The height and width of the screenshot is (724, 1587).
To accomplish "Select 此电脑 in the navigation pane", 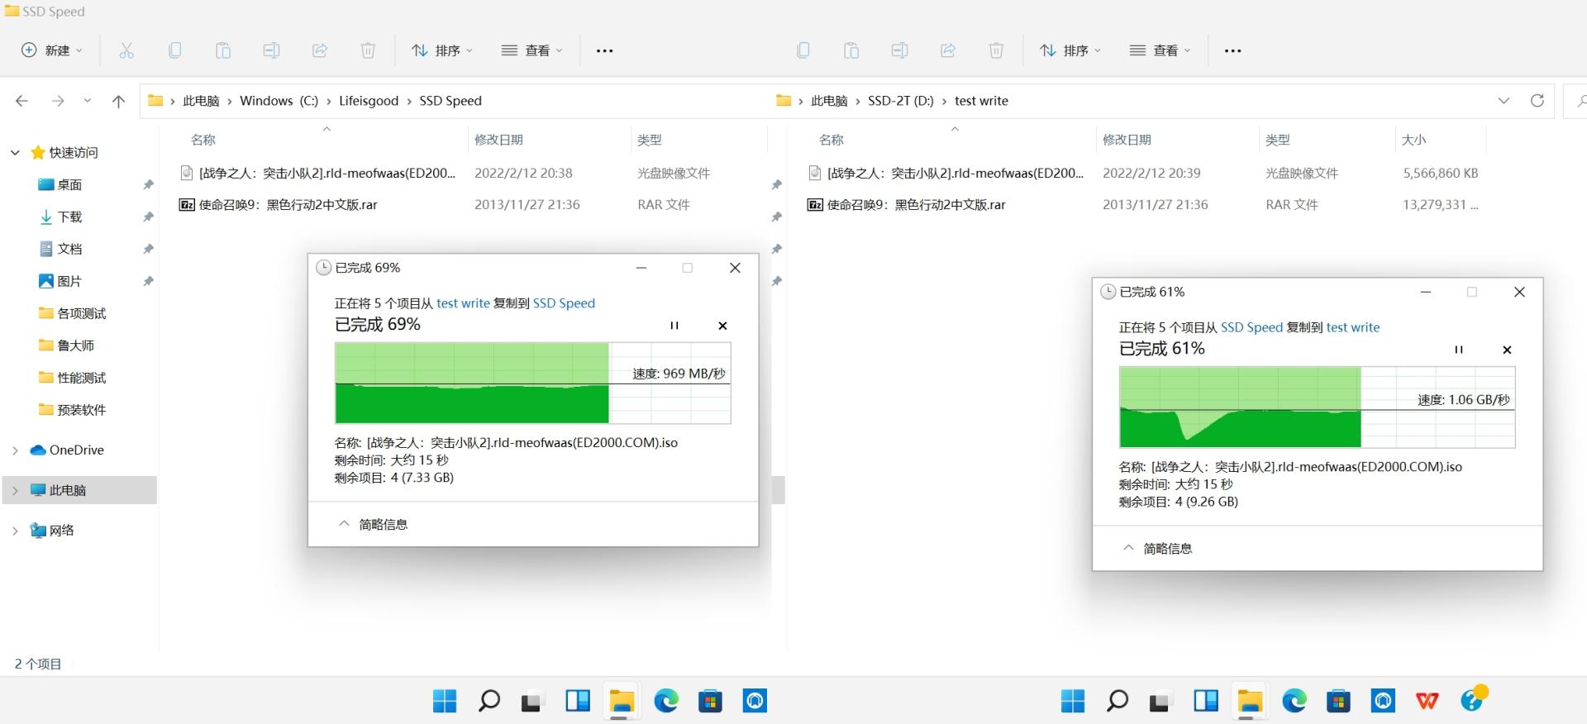I will pyautogui.click(x=67, y=490).
